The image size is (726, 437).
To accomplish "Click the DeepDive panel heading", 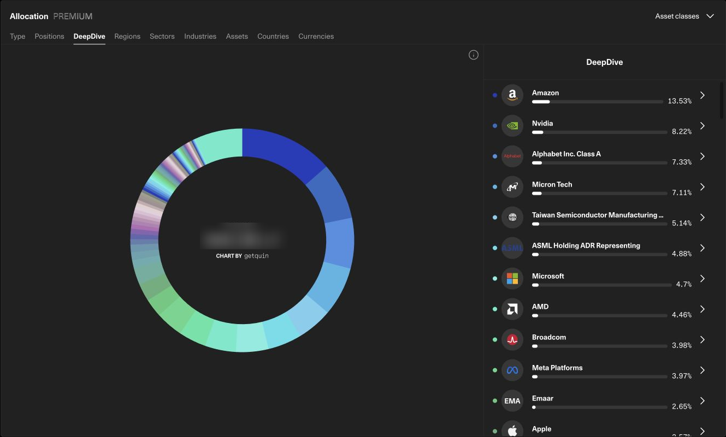I will tap(605, 62).
